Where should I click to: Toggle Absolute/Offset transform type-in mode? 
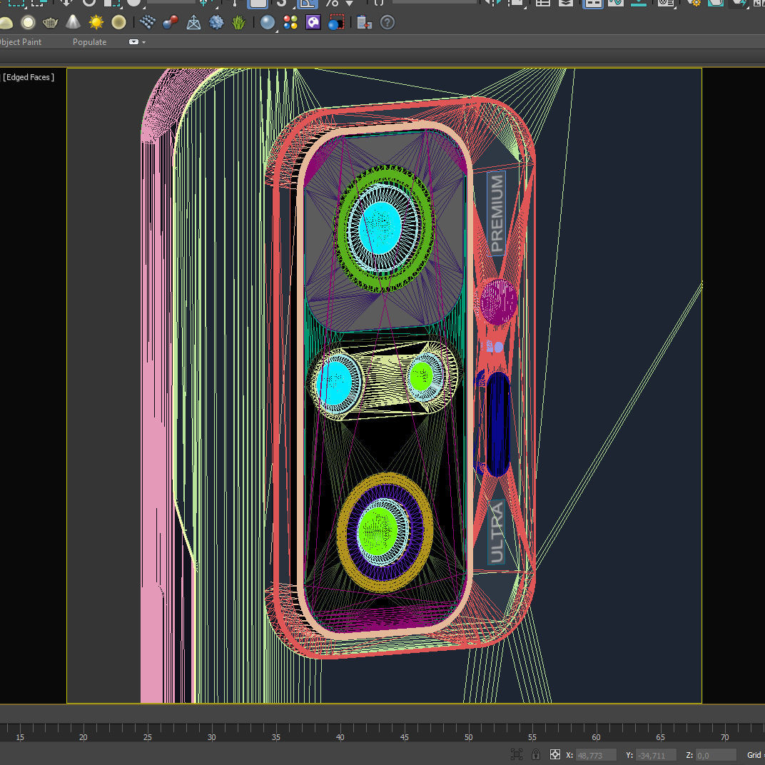point(554,754)
